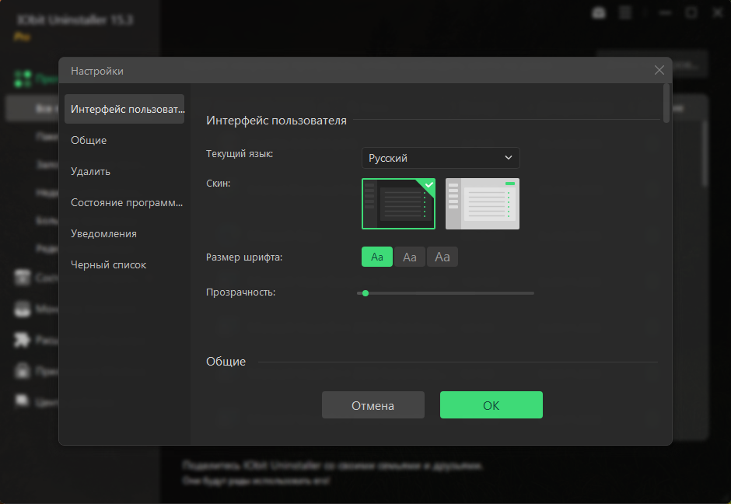Open the Удалить settings category
731x504 pixels.
89,171
